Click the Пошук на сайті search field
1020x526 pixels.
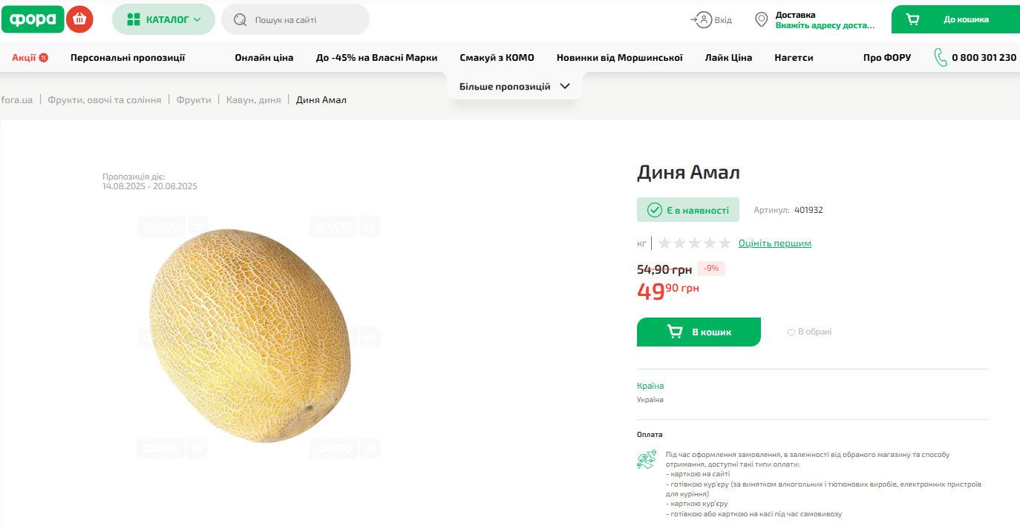(x=304, y=20)
